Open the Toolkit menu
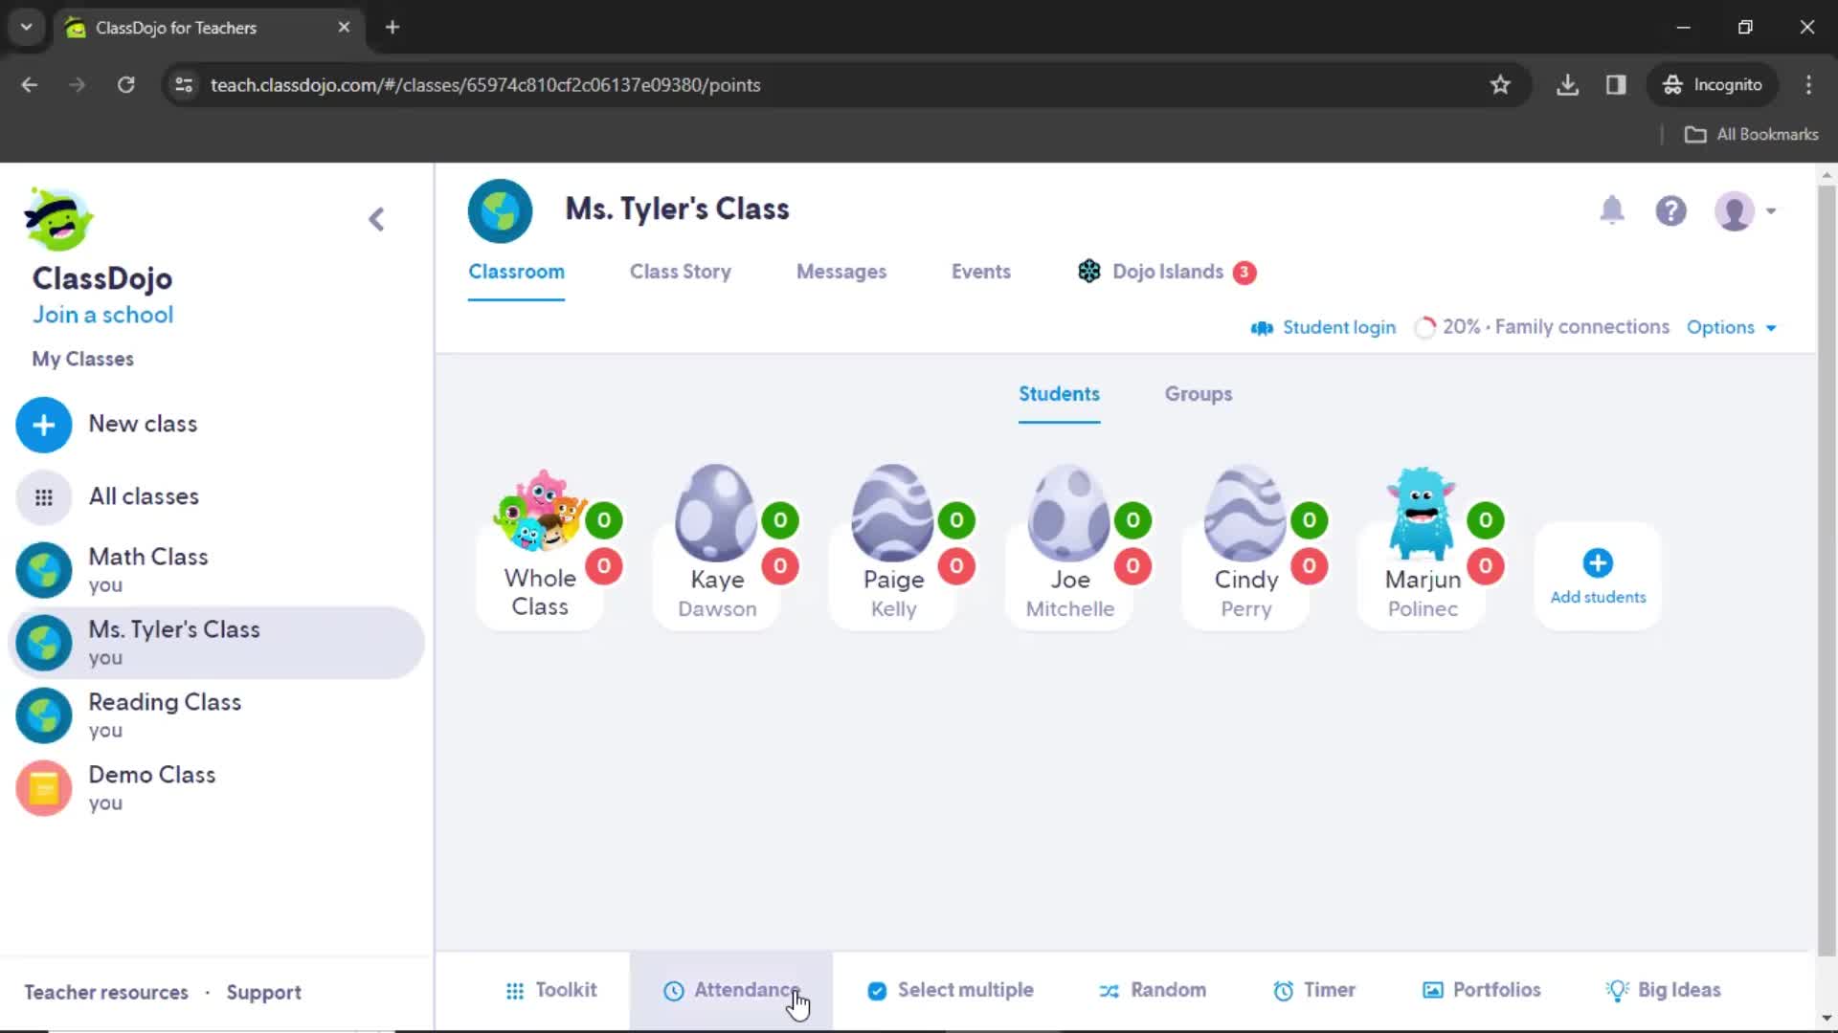 pyautogui.click(x=551, y=991)
